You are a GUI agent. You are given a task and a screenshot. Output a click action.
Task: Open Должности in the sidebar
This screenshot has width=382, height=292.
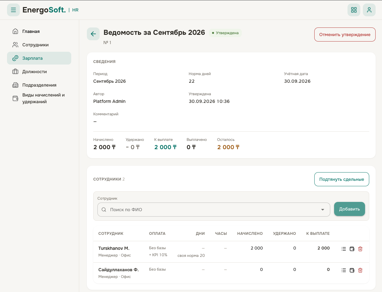[39, 72]
